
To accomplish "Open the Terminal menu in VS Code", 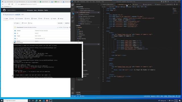I will pyautogui.click(x=98, y=2).
